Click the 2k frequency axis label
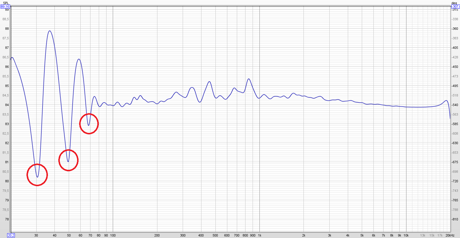Viewport: 460px width, 238px height. 303,235
